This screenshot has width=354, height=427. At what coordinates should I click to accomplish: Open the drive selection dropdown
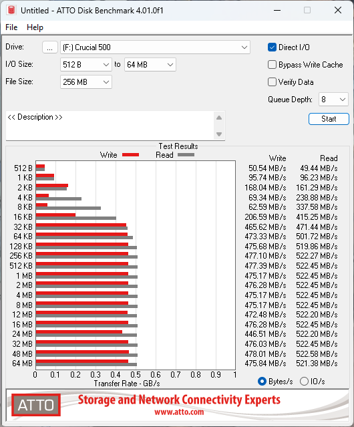(x=155, y=47)
